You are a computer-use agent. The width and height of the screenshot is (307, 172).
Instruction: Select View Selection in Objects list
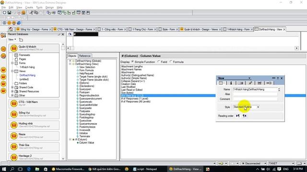point(87,67)
